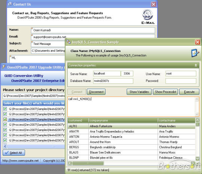Toggle the seventh file checkbox in list

[5, 140]
